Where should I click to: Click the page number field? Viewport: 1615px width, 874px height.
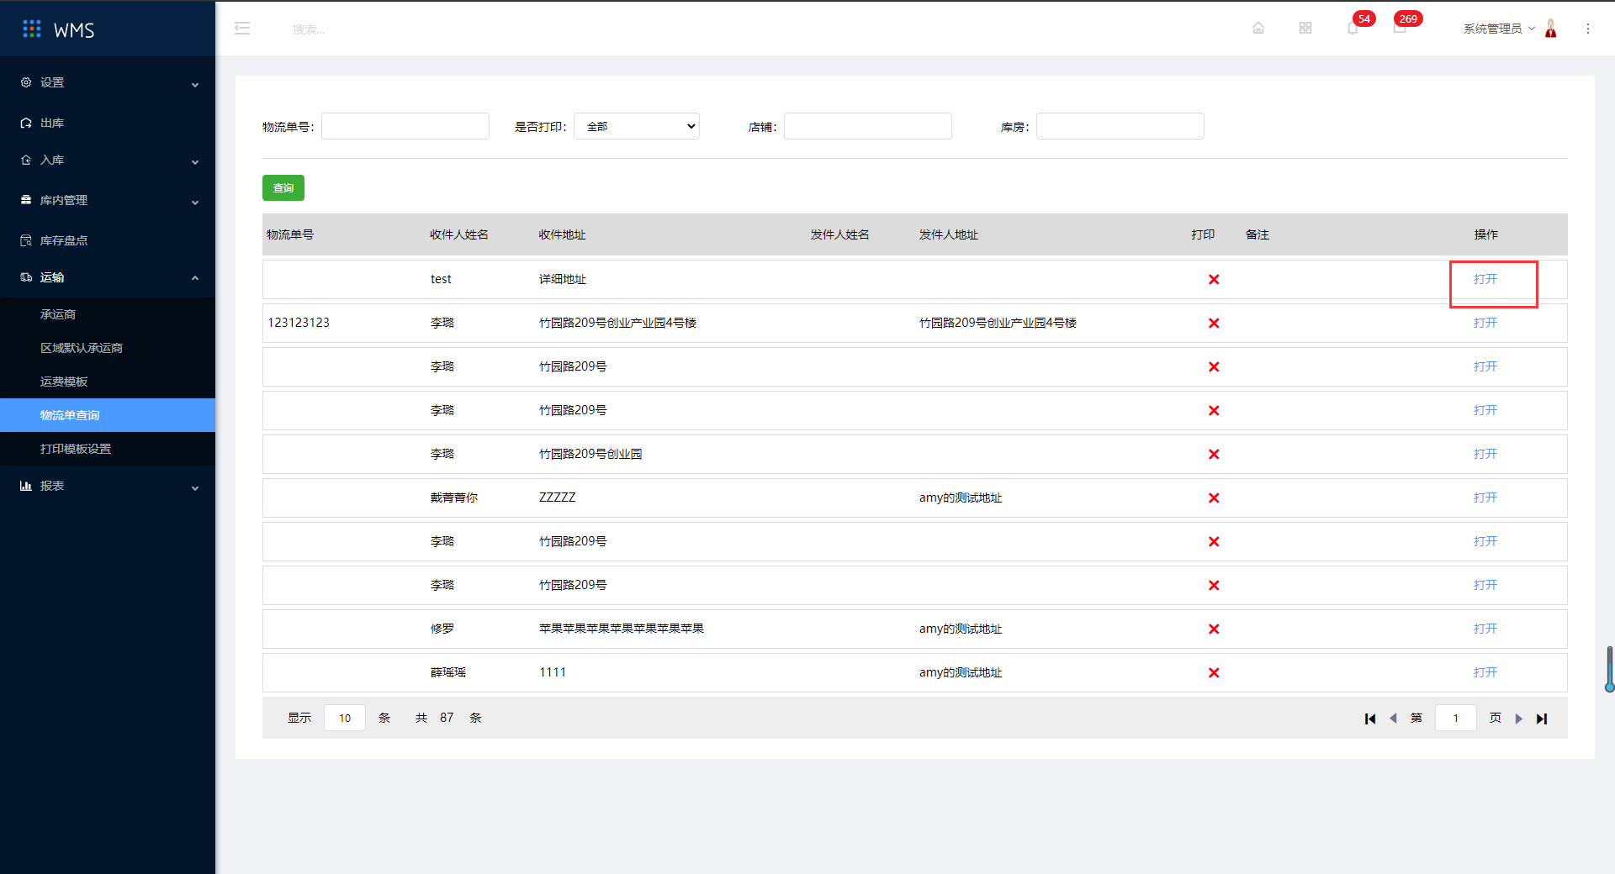(1456, 718)
